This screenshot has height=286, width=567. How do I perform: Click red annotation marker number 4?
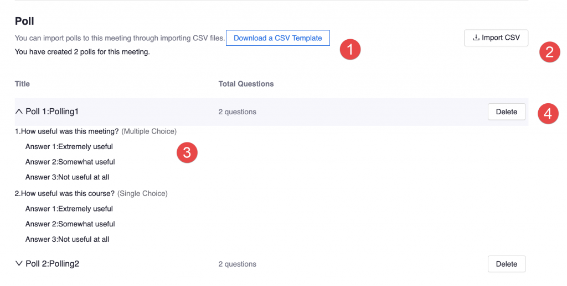click(x=548, y=114)
